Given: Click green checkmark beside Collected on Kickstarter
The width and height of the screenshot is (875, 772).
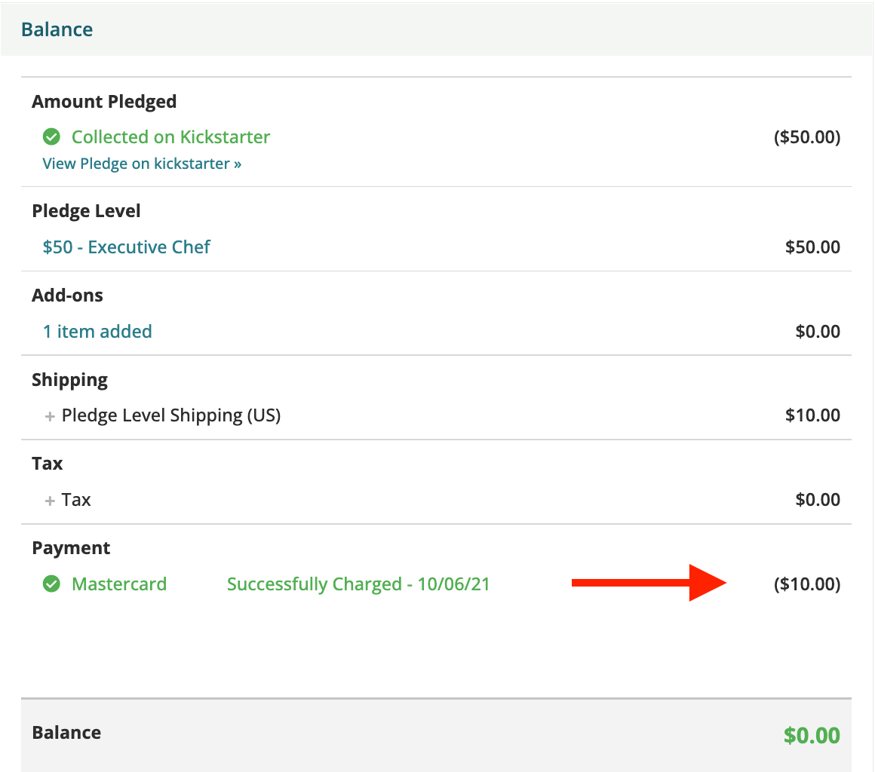Looking at the screenshot, I should [x=51, y=137].
